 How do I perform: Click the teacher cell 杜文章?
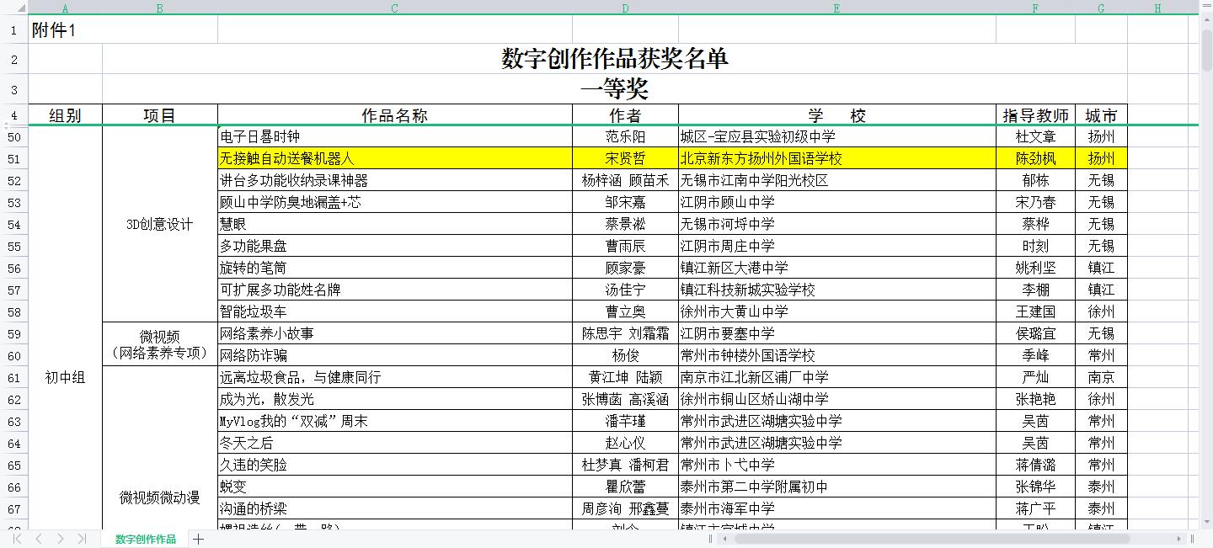point(1035,136)
